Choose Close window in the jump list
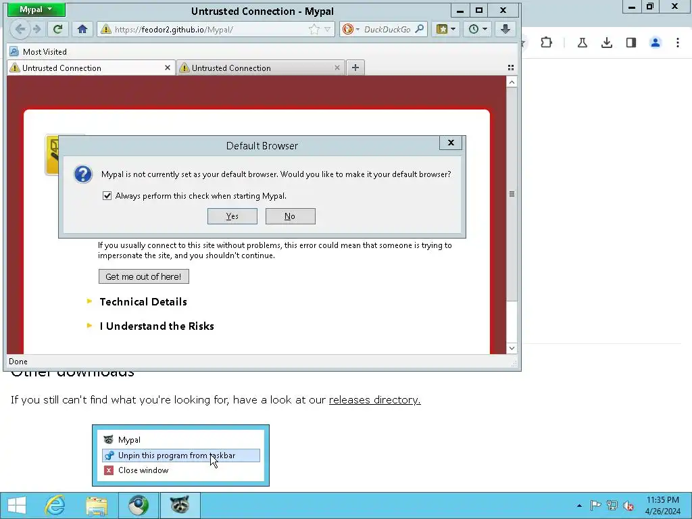Screen dimensions: 692x519 [181, 470]
